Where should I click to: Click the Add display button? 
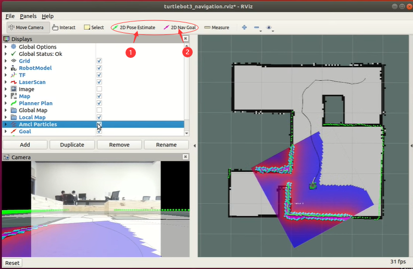point(25,145)
